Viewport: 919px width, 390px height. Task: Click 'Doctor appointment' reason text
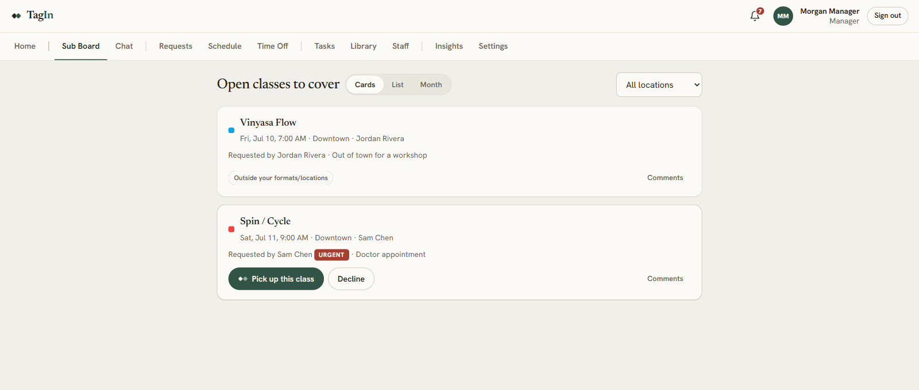391,255
